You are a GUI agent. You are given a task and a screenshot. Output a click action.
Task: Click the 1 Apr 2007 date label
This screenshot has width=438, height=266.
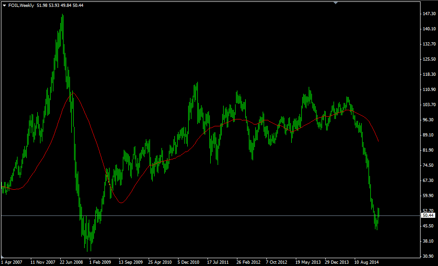[x=12, y=262]
